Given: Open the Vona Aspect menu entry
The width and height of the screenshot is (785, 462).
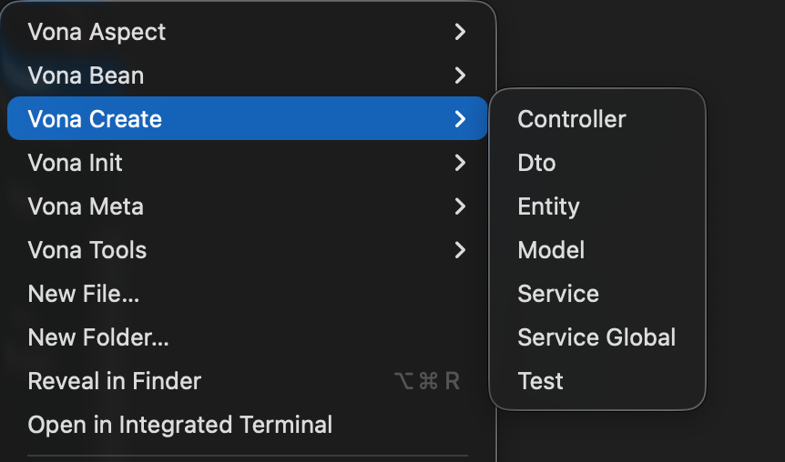Looking at the screenshot, I should 97,32.
